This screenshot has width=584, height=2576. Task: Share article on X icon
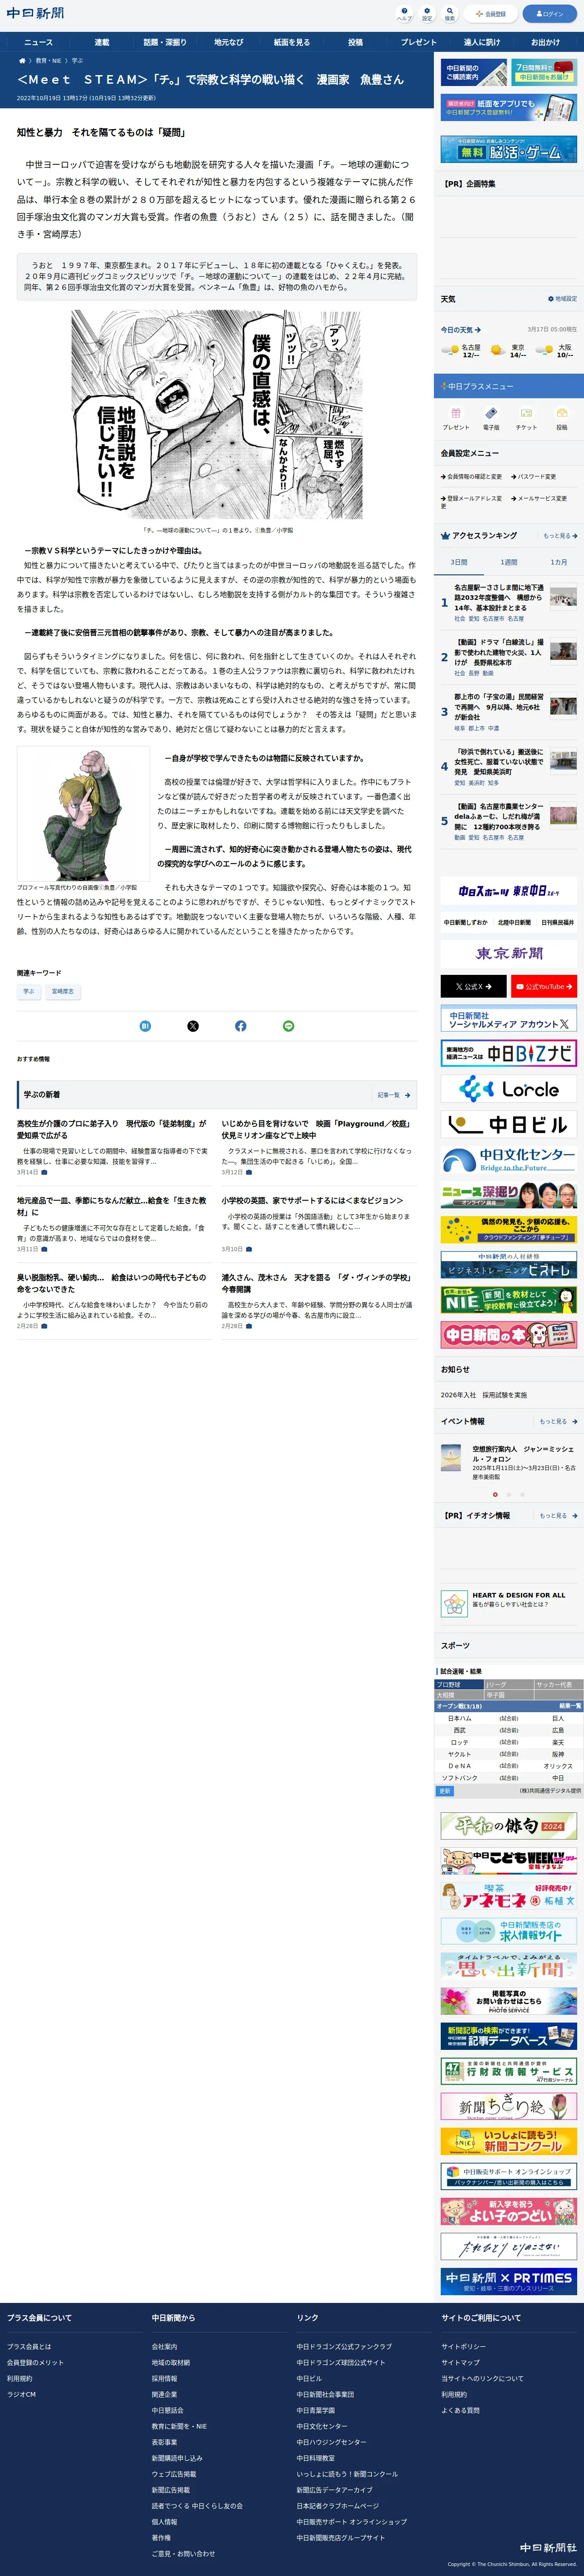coord(193,1026)
